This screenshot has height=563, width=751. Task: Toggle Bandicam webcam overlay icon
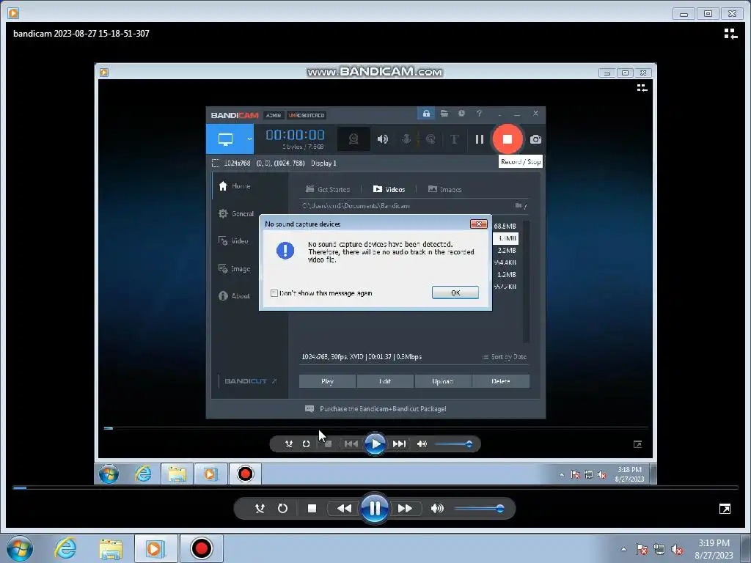coord(353,139)
